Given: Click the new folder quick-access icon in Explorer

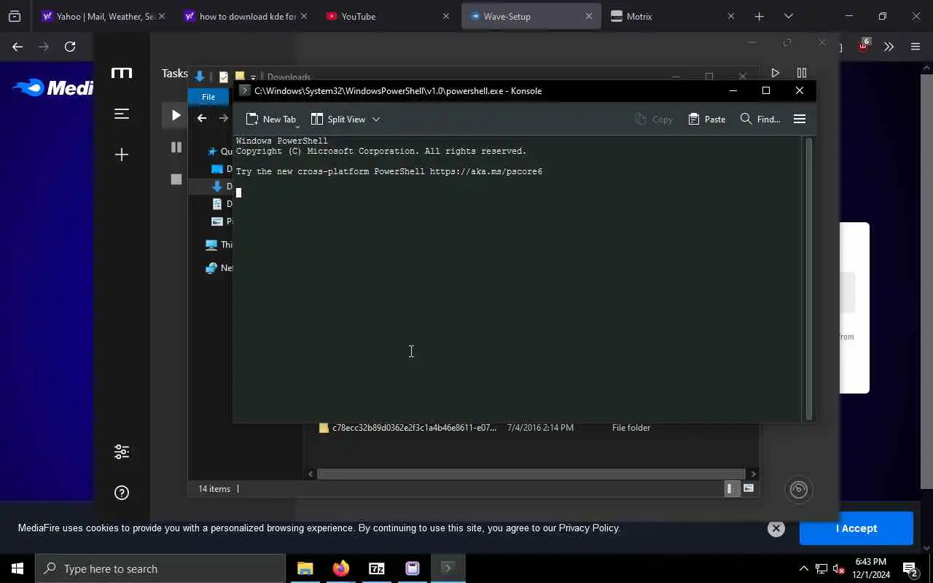Looking at the screenshot, I should click(240, 76).
